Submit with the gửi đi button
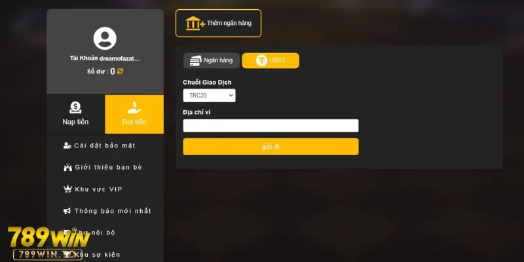 271,147
